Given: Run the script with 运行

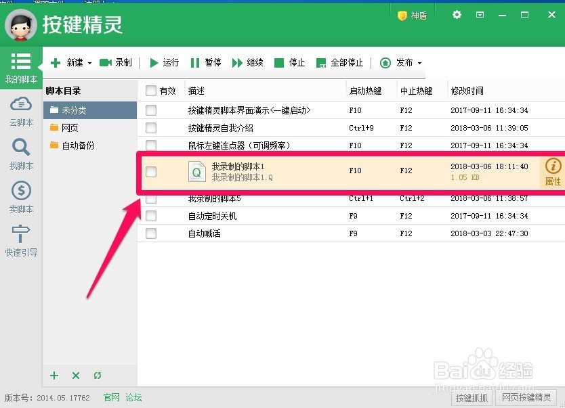Looking at the screenshot, I should click(165, 63).
